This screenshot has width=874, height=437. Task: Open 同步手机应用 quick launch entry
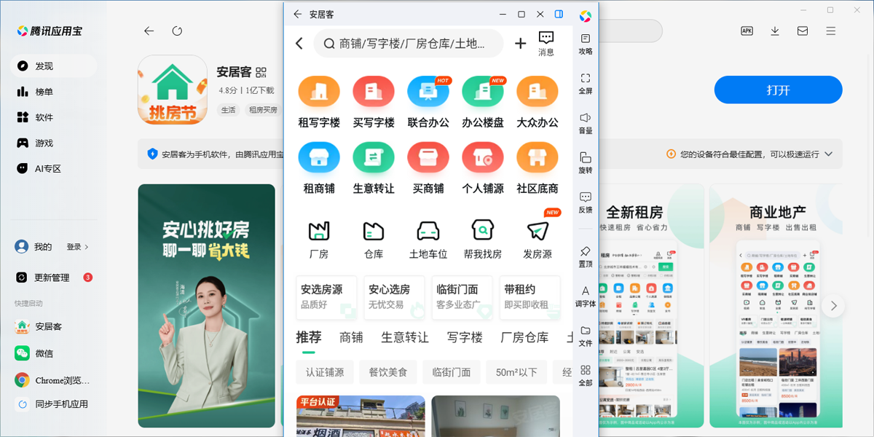(53, 404)
